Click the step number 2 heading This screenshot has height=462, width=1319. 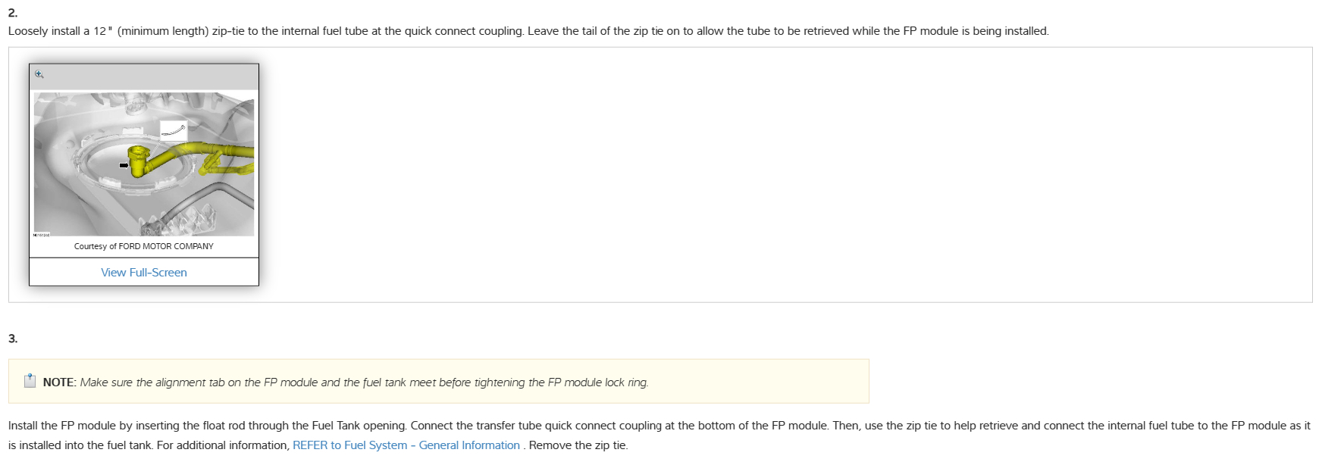point(13,13)
